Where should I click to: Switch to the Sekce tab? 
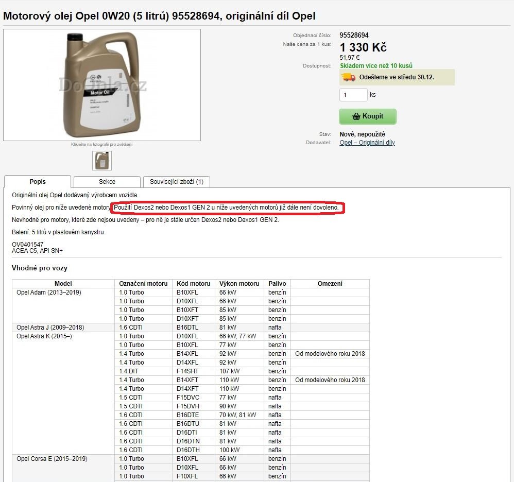point(107,182)
